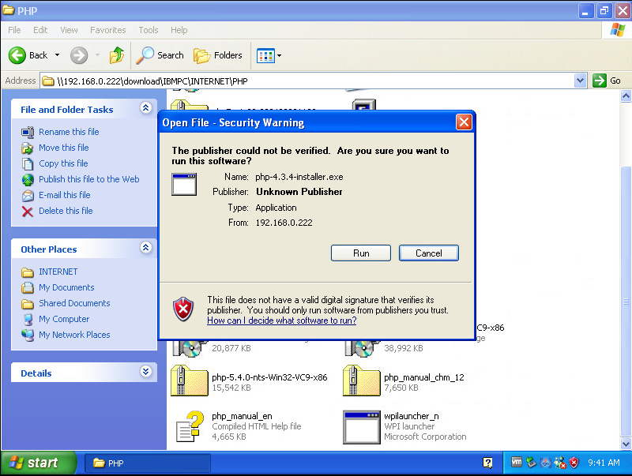Screen dimensions: 632x476
Task: Open address bar dropdown list
Action: (x=580, y=81)
